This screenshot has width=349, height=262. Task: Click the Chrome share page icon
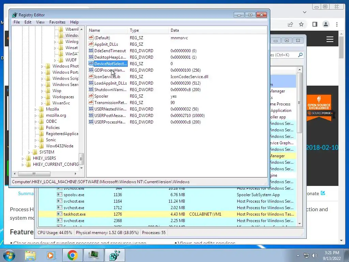coord(290,24)
